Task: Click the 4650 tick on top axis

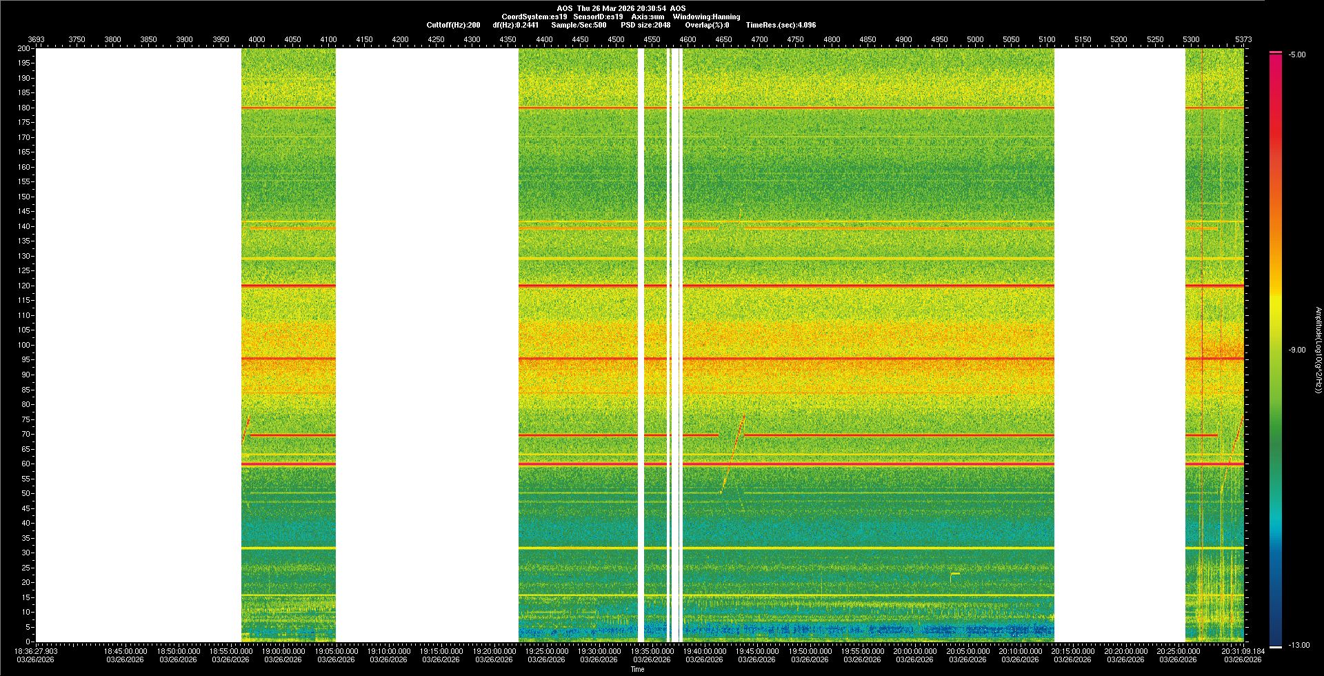Action: pos(723,39)
